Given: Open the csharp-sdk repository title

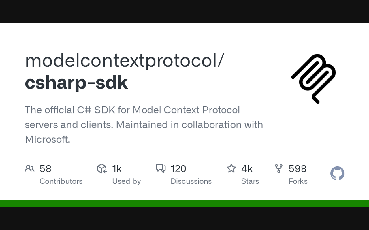Looking at the screenshot, I should [76, 83].
